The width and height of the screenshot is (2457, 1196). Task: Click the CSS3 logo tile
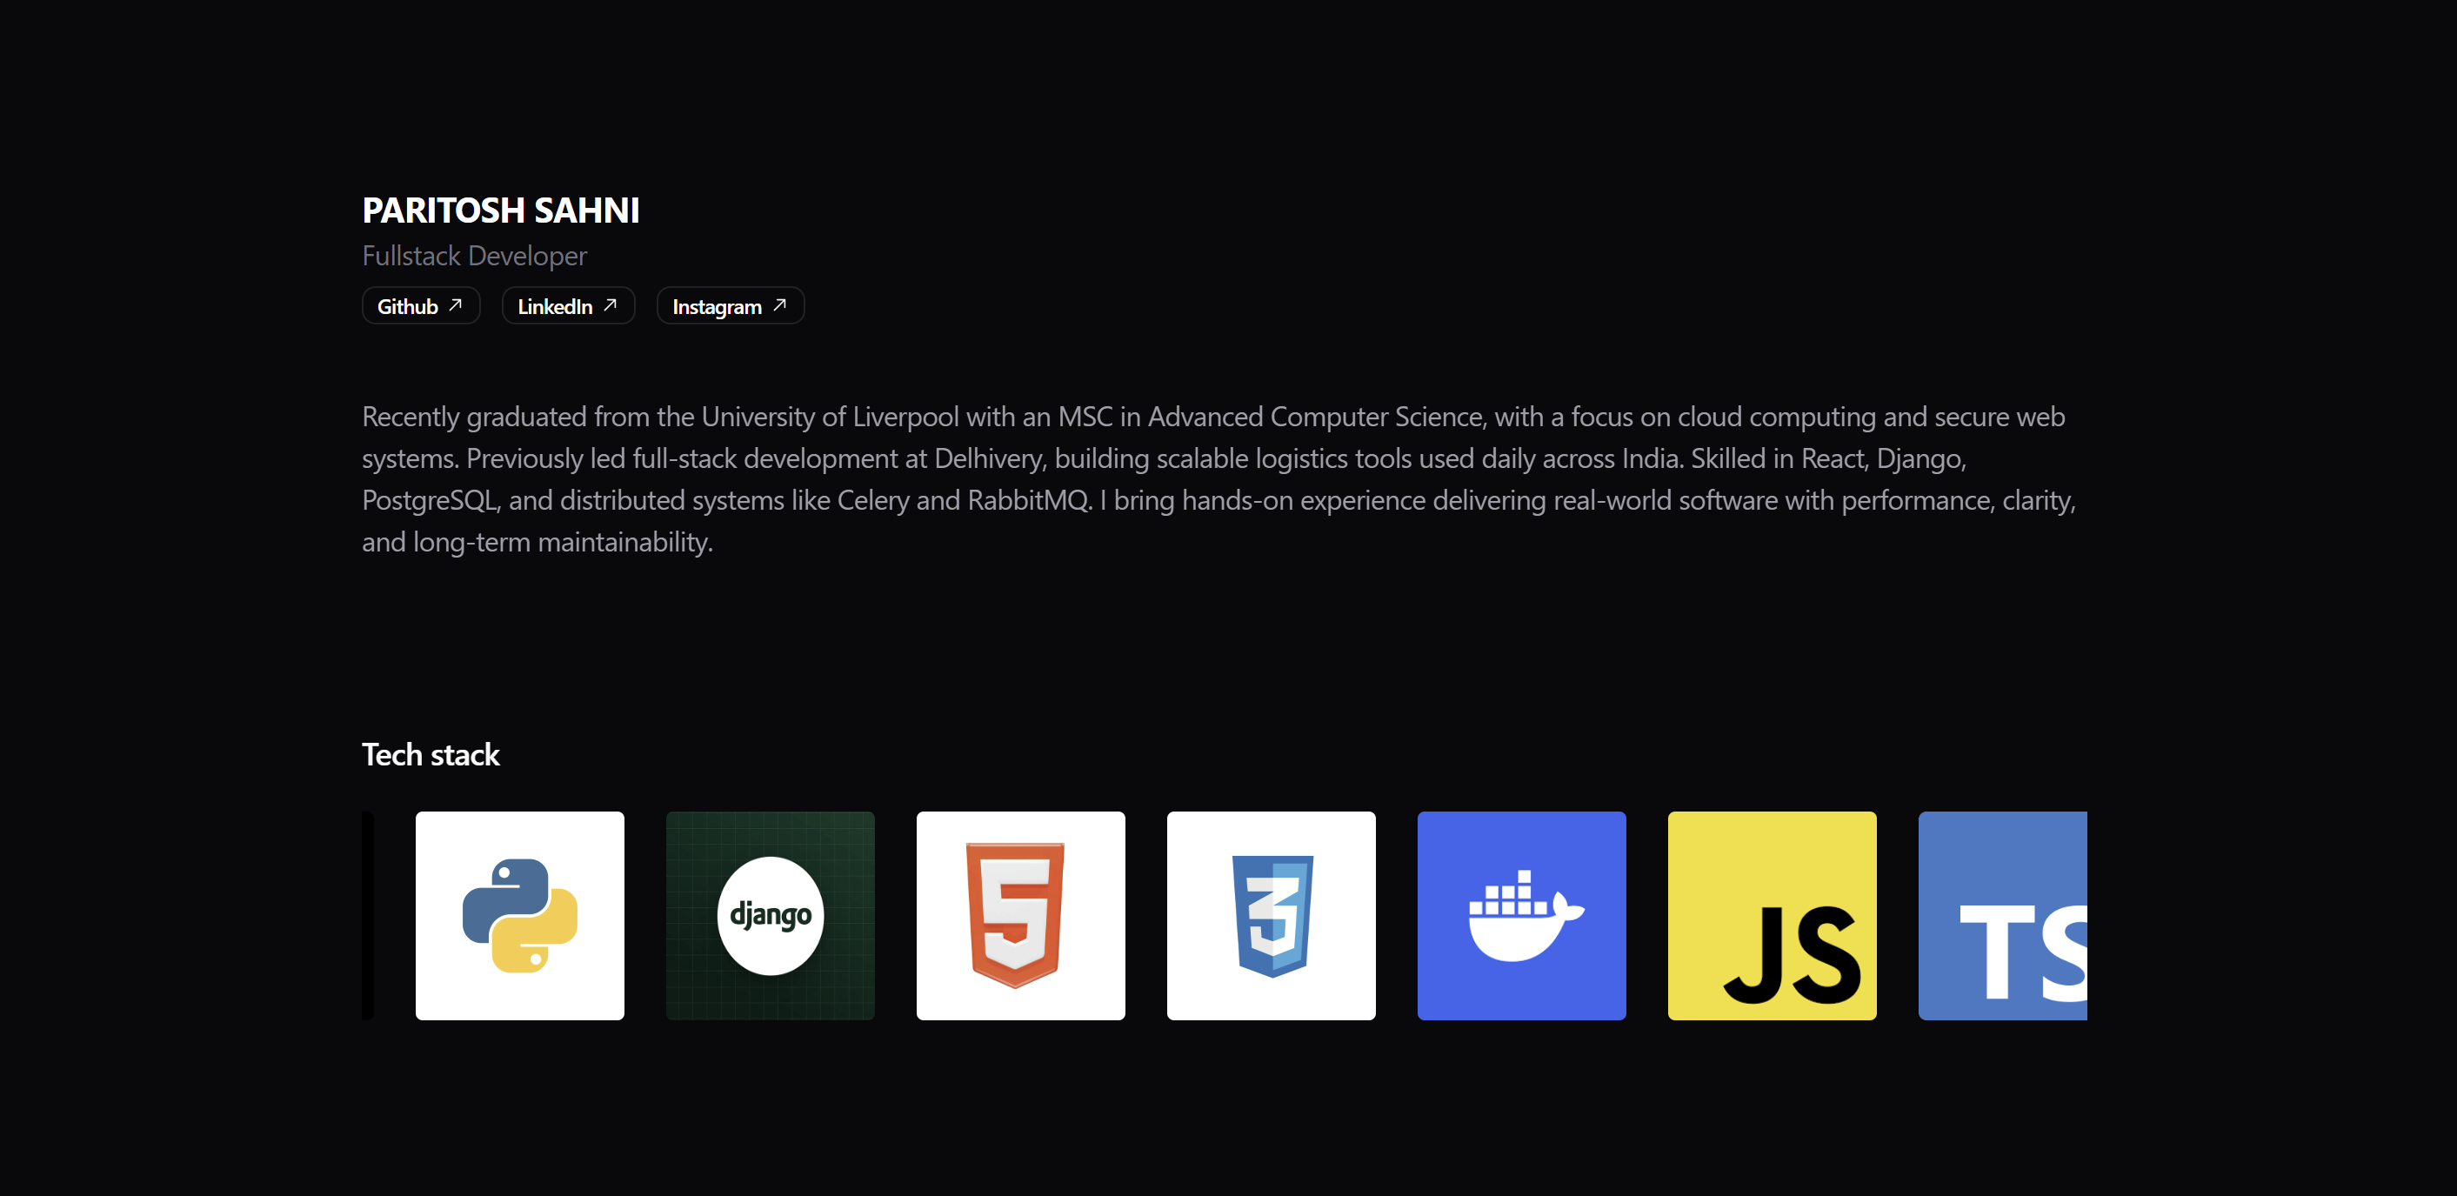tap(1272, 916)
